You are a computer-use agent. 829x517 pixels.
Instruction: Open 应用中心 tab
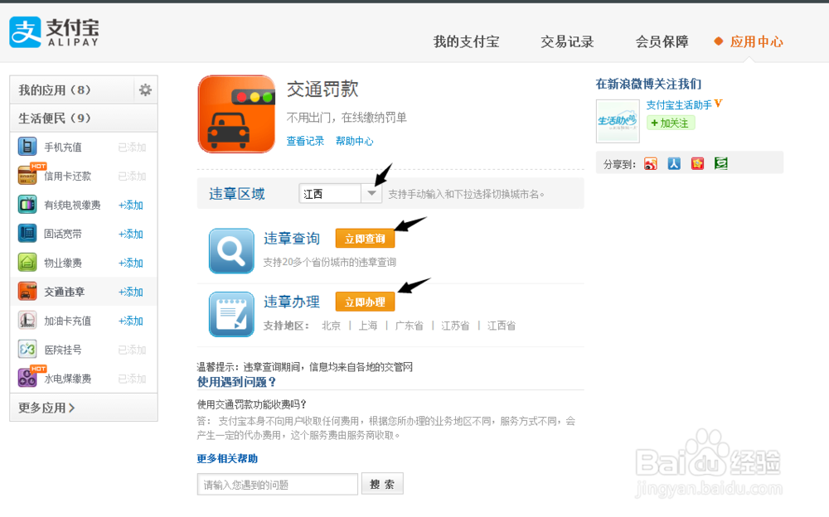coord(756,41)
